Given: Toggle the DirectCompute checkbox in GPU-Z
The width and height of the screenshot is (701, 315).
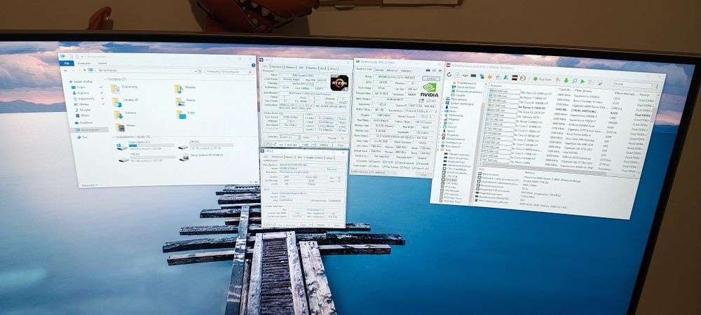Looking at the screenshot, I should pos(397,162).
